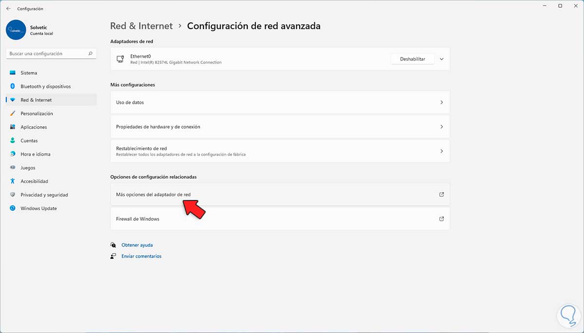Open Restablecimiento de red chevron
Screen dimensions: 584x333
pos(441,151)
